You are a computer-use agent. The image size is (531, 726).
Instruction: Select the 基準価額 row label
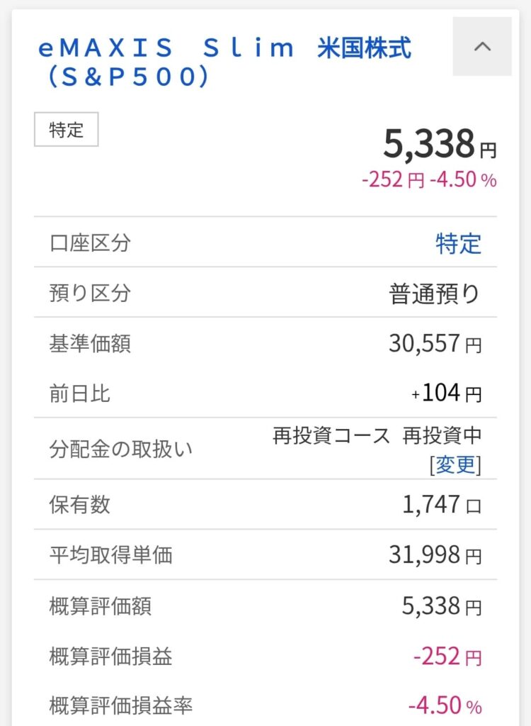click(90, 344)
